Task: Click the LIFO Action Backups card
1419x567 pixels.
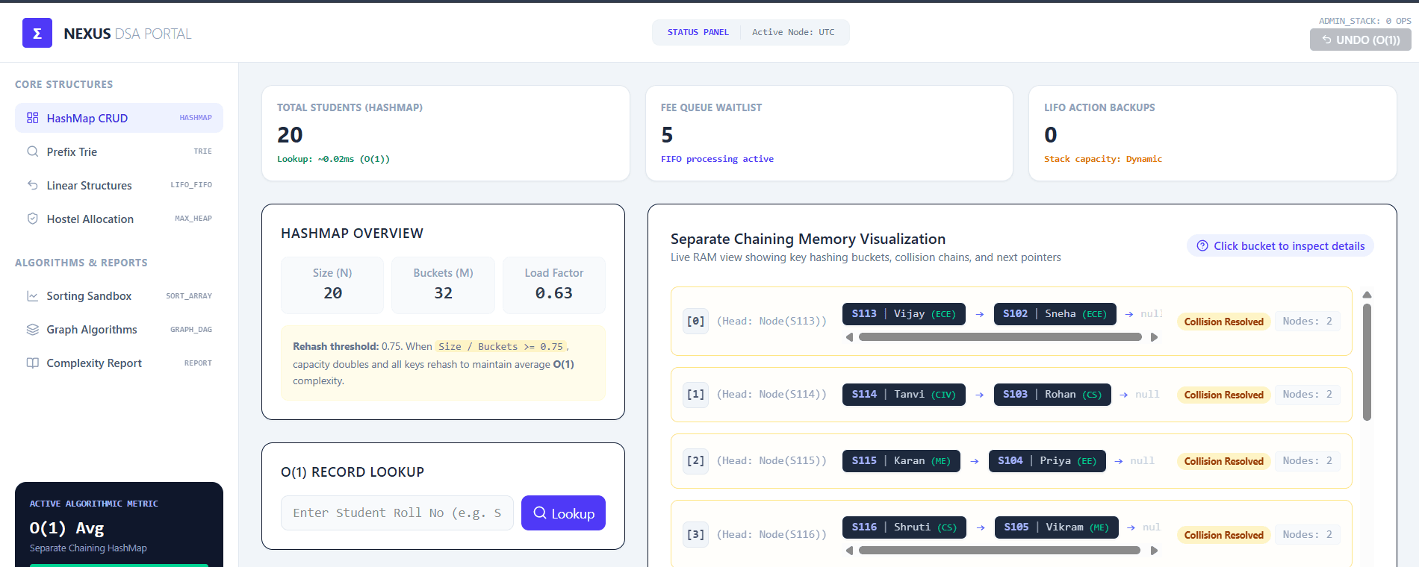Action: [1213, 133]
